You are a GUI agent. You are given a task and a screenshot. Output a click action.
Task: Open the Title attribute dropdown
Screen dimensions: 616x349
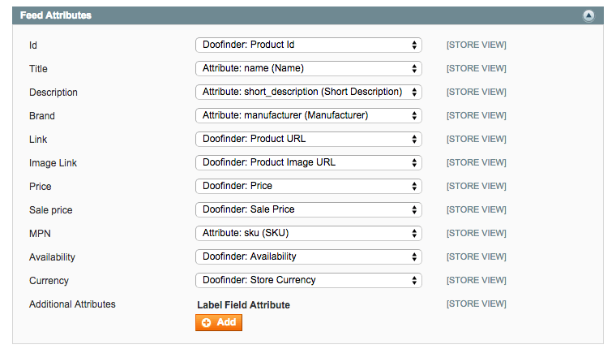(309, 68)
